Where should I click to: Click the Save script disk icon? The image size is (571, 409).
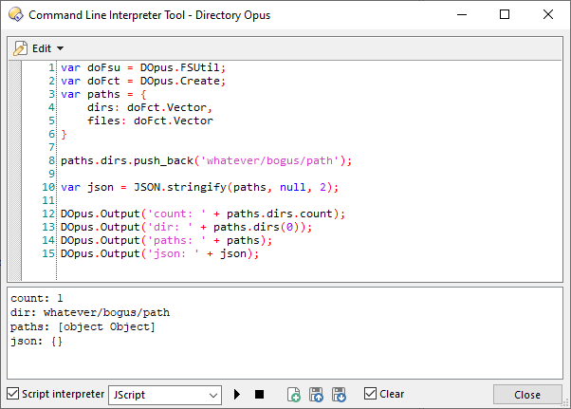pyautogui.click(x=339, y=394)
